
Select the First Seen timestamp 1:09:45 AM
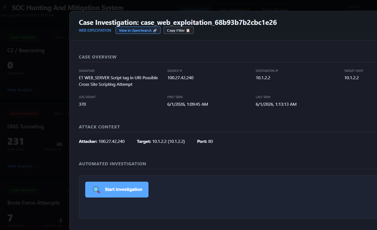pyautogui.click(x=188, y=104)
